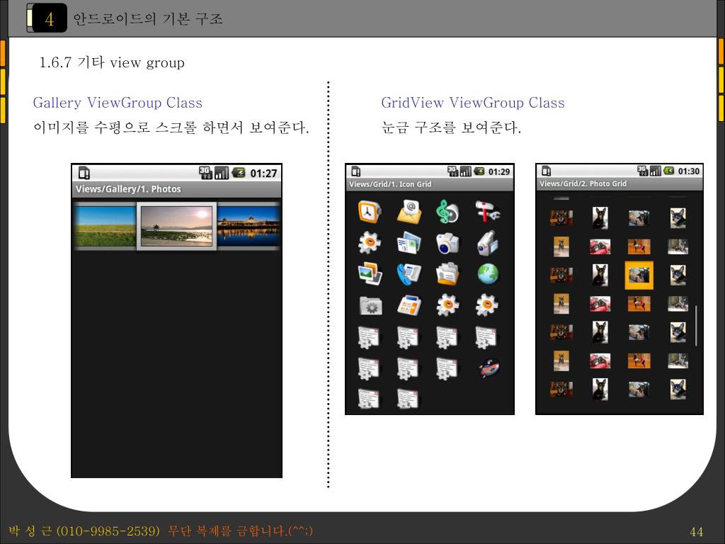Tap SD card alert icon in Photo Grid status bar
This screenshot has height=544, width=725.
[x=546, y=171]
